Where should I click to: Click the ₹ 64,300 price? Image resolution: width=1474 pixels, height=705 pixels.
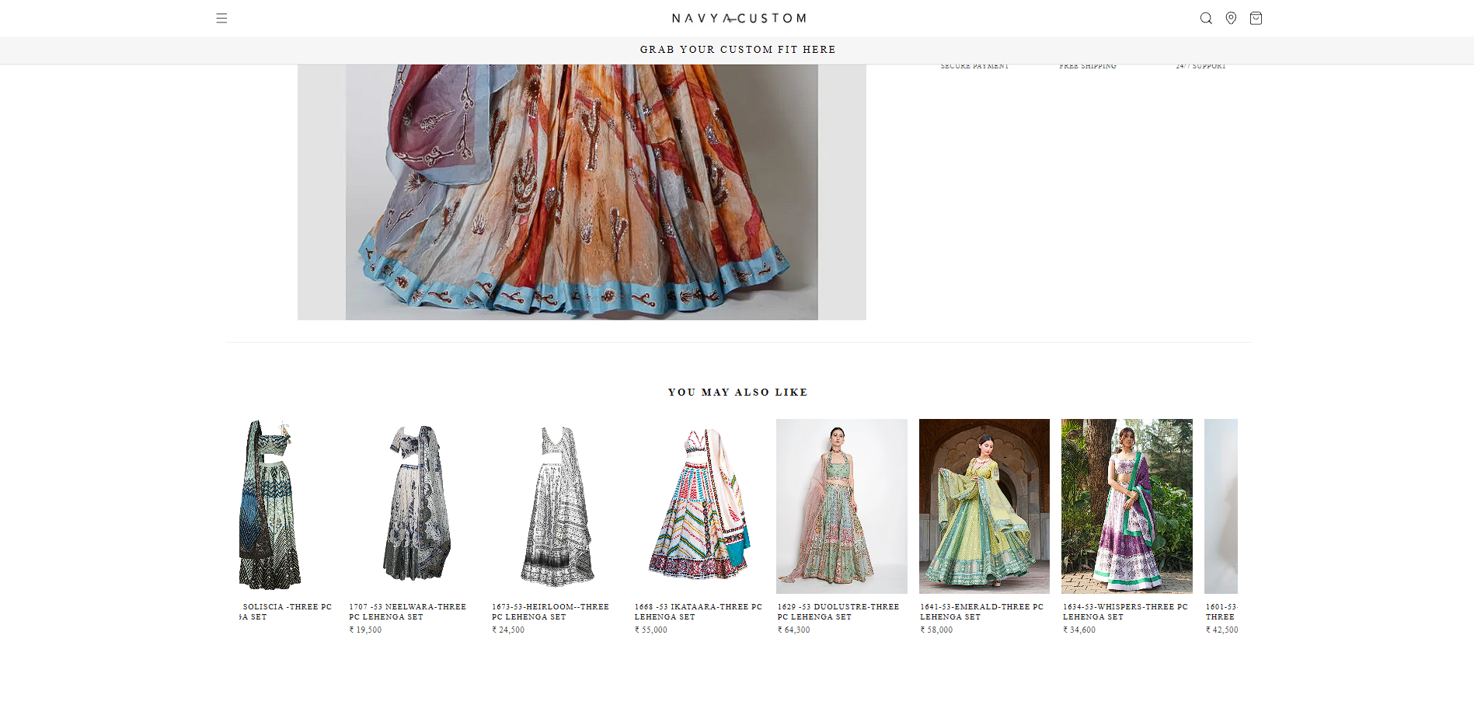[x=793, y=630]
